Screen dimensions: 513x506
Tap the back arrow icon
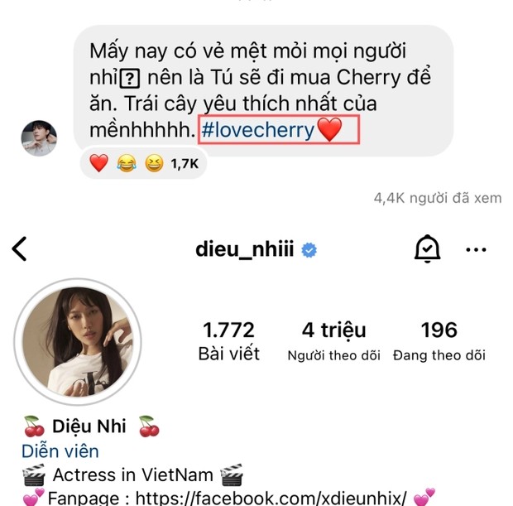click(19, 249)
